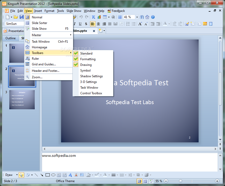Open the insert table dropdown arrow
225x186 pixels.
coord(109,17)
